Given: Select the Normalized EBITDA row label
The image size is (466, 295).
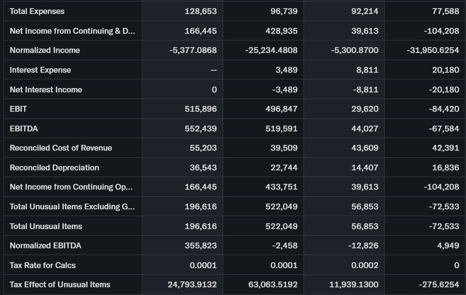Looking at the screenshot, I should [45, 245].
